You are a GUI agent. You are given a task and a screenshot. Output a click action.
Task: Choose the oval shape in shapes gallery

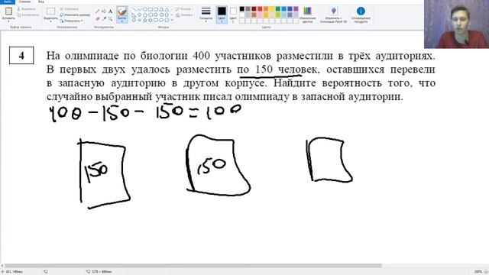(x=145, y=9)
